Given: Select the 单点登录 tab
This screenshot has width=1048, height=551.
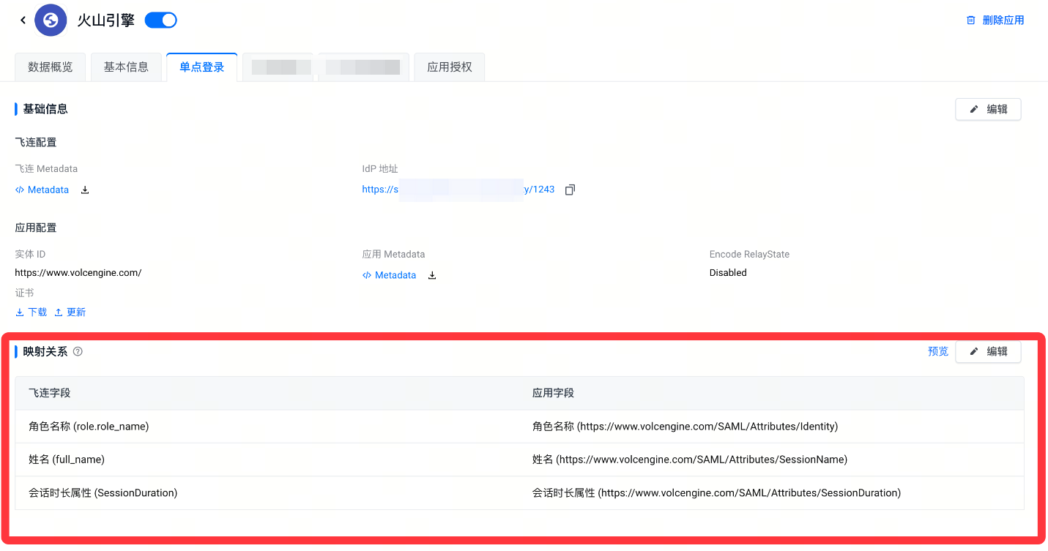Looking at the screenshot, I should coord(202,67).
